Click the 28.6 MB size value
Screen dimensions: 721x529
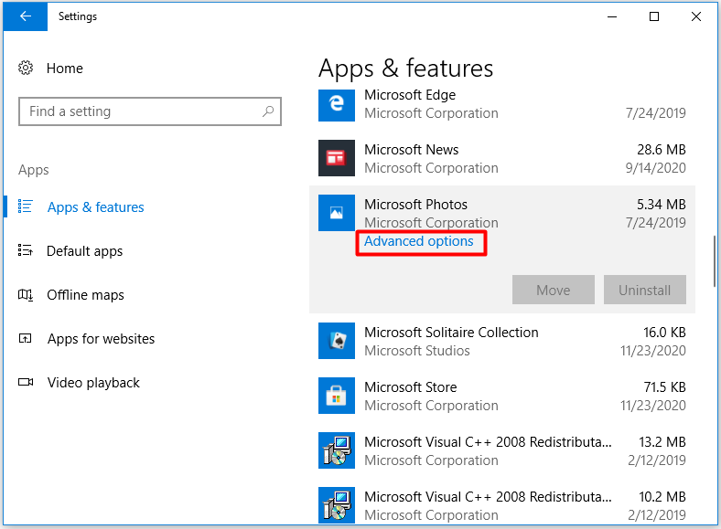pyautogui.click(x=662, y=150)
